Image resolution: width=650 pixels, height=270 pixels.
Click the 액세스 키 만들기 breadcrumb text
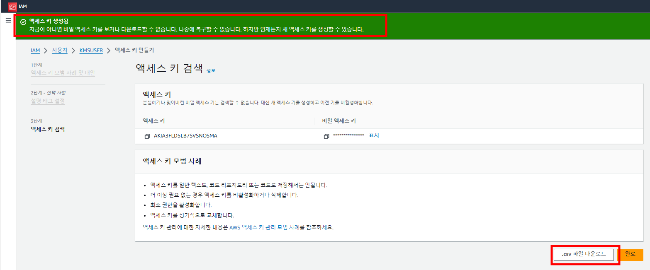tap(134, 51)
